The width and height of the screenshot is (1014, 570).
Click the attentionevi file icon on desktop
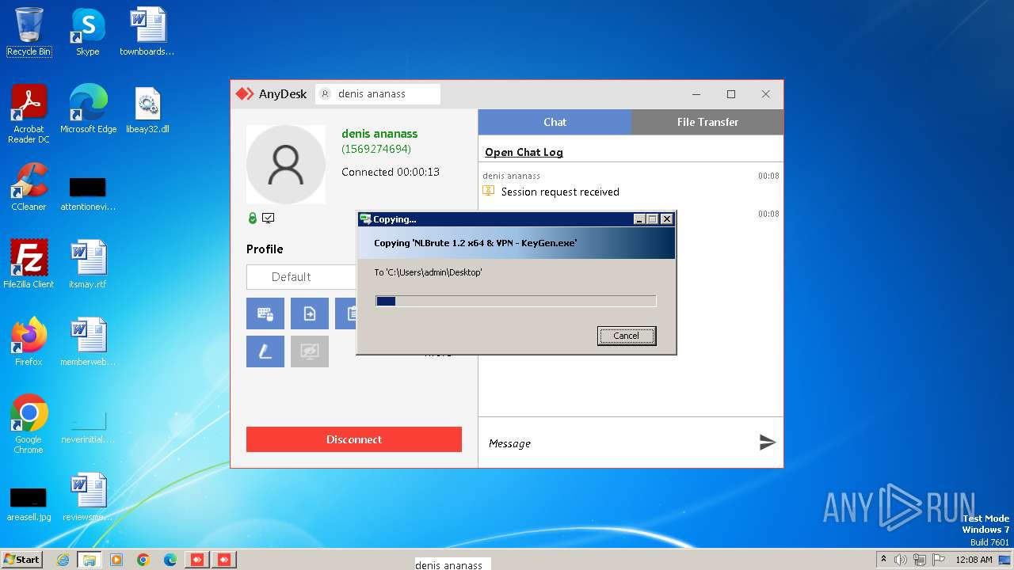[x=88, y=193]
